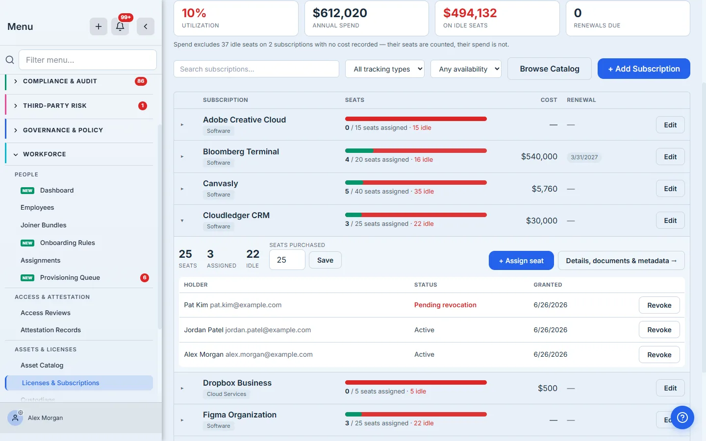Go to Assignments page
This screenshot has height=441, width=706.
point(41,261)
